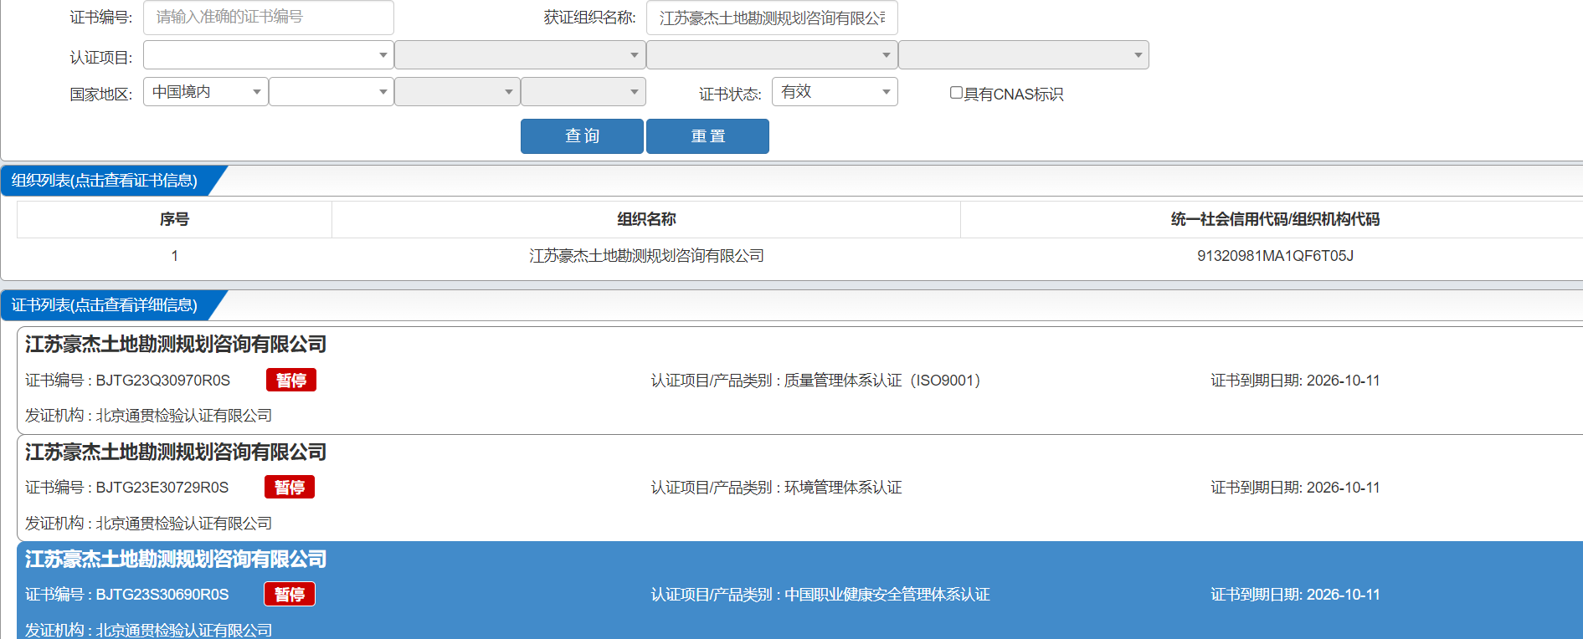The height and width of the screenshot is (639, 1583).
Task: Click 中国职业健康安全管理体系认证 category text
Action: (x=887, y=595)
